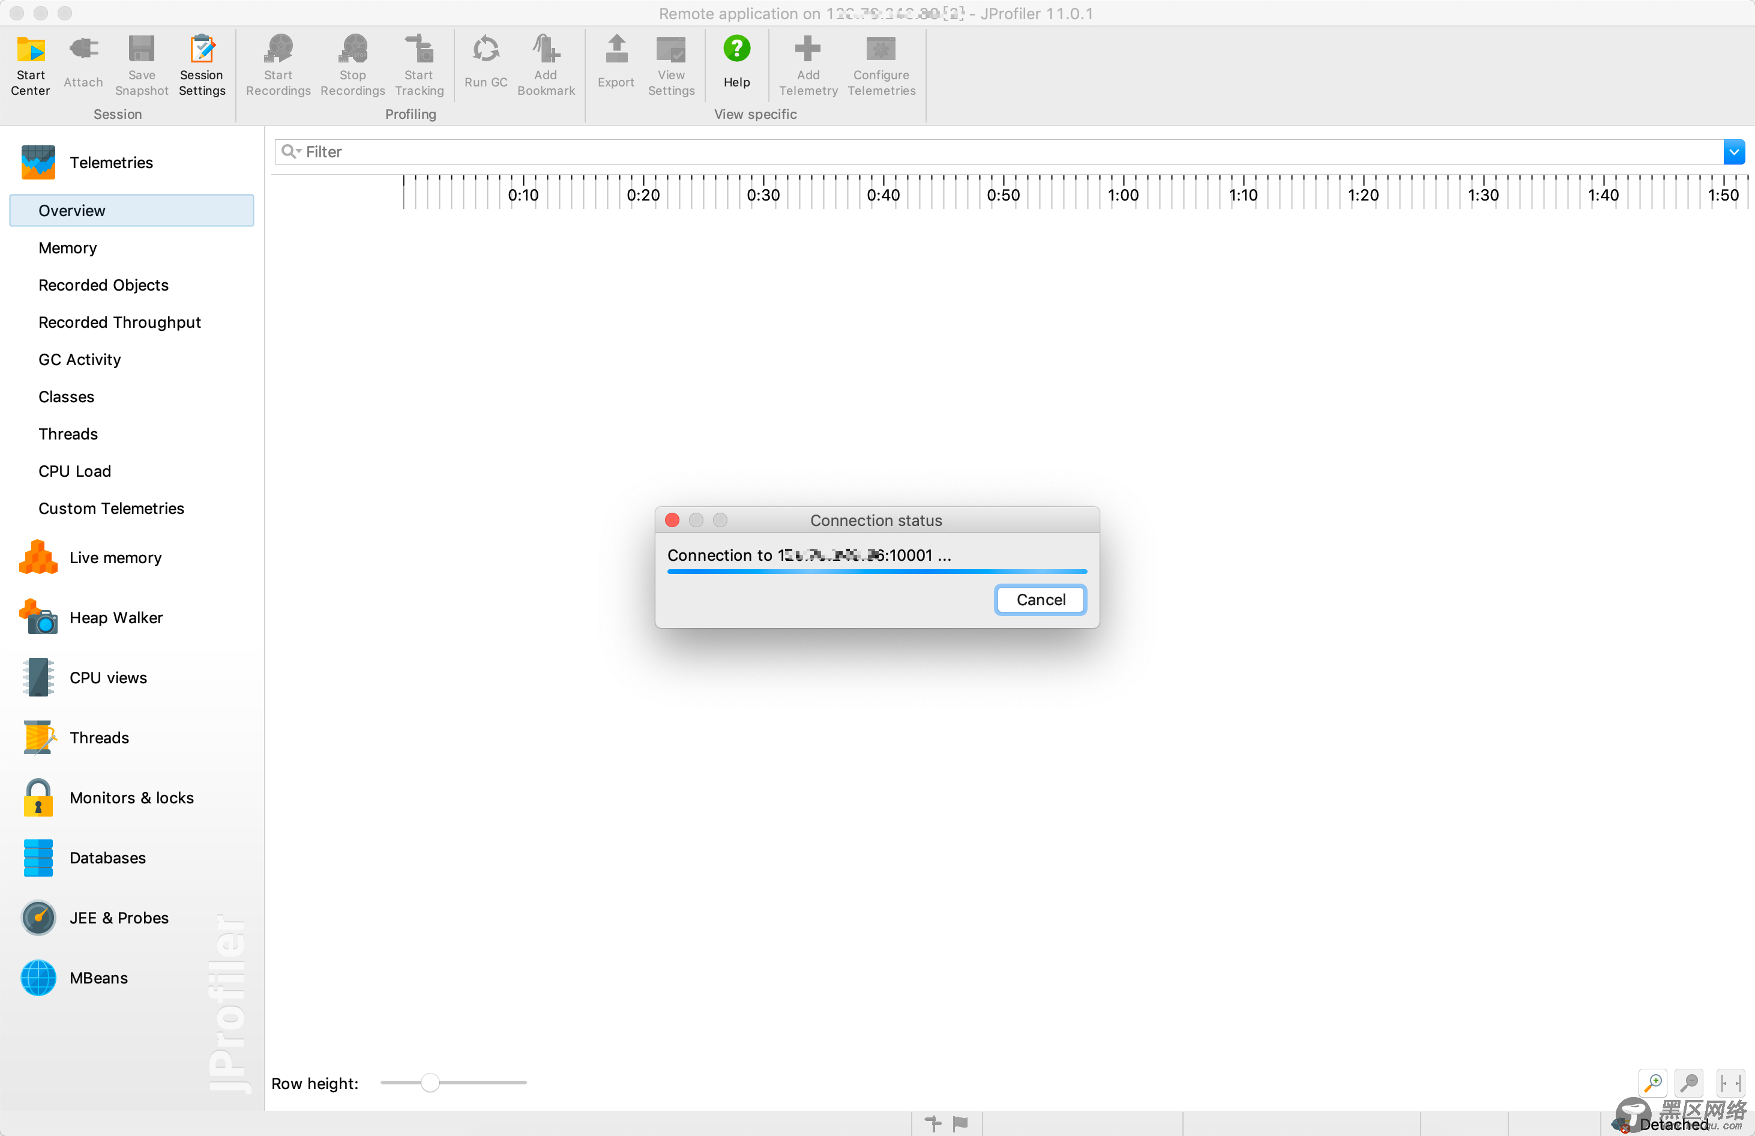Cancel the current connection attempt
Screen dimensions: 1755x1136
1040,599
